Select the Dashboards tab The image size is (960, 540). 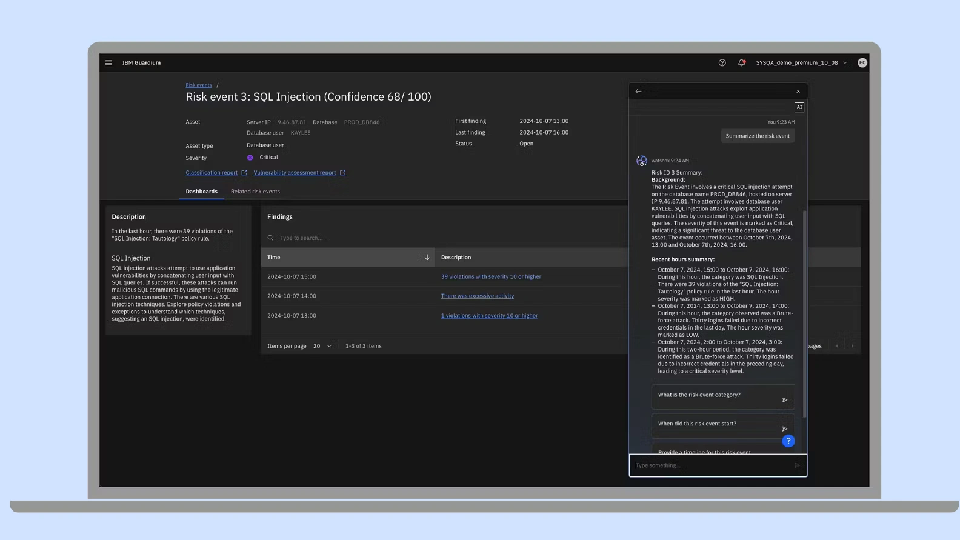[201, 192]
